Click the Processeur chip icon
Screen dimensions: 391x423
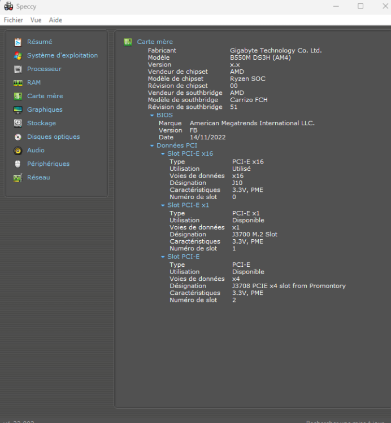(x=18, y=69)
